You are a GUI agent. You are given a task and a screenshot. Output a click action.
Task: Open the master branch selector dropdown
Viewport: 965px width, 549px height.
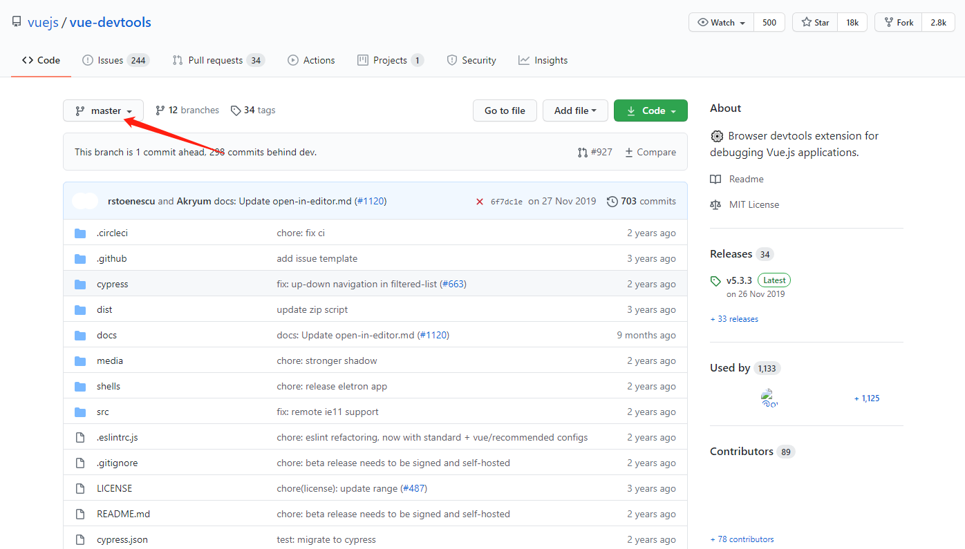(103, 110)
